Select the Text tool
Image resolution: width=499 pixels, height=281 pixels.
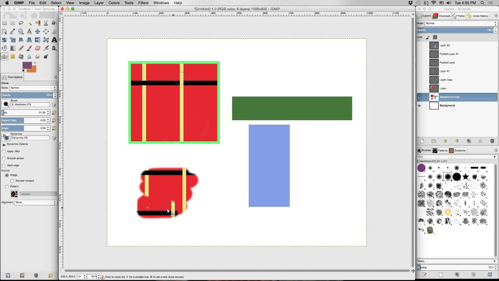click(x=54, y=40)
